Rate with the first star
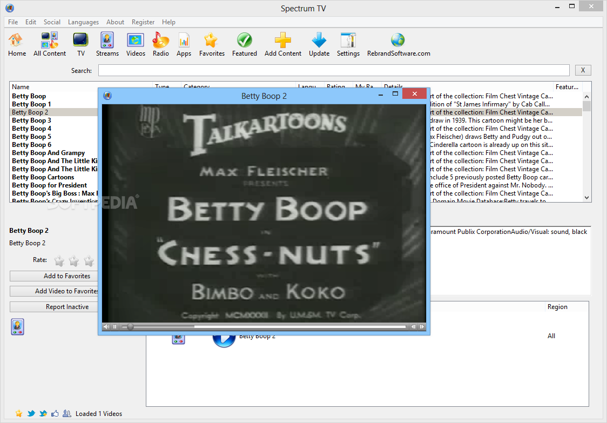Viewport: 607px width, 423px height. coord(59,261)
